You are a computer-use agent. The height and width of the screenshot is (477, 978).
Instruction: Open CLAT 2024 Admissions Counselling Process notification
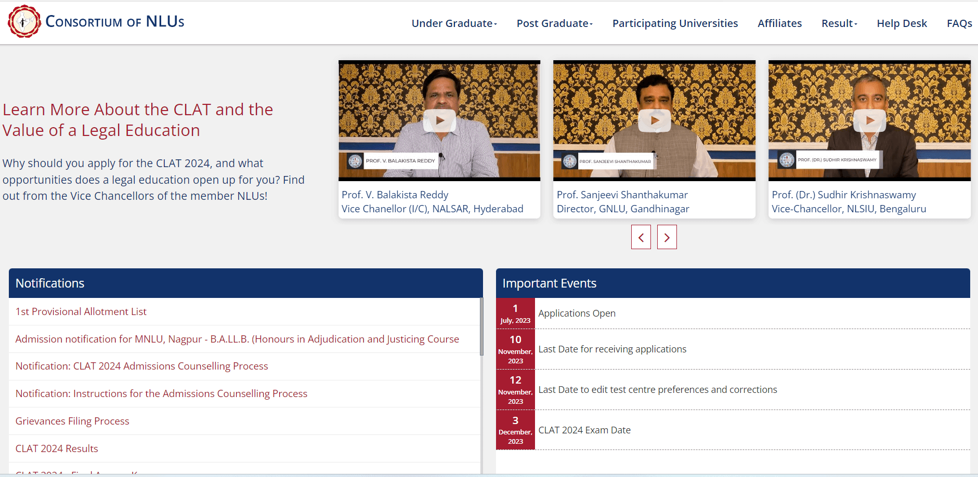(x=141, y=366)
